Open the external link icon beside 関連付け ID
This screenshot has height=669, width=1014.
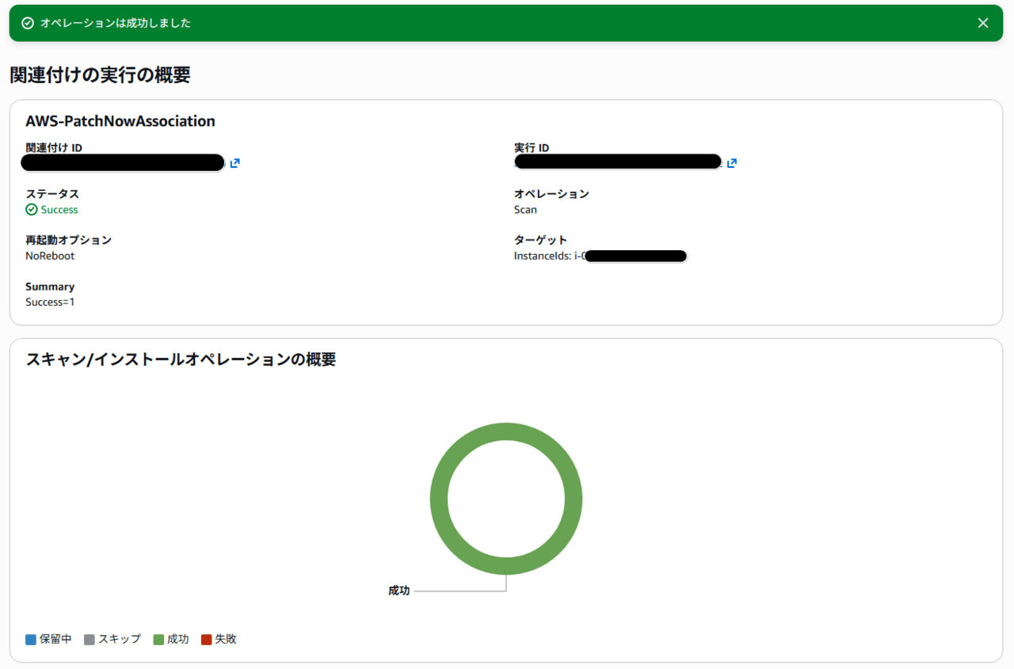pyautogui.click(x=235, y=163)
